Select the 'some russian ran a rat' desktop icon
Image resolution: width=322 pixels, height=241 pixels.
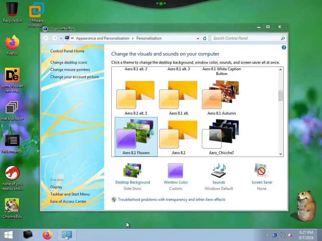pyautogui.click(x=12, y=80)
